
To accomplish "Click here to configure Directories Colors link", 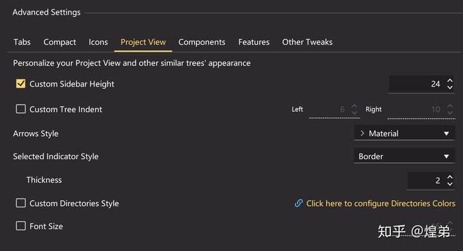I will [x=381, y=203].
